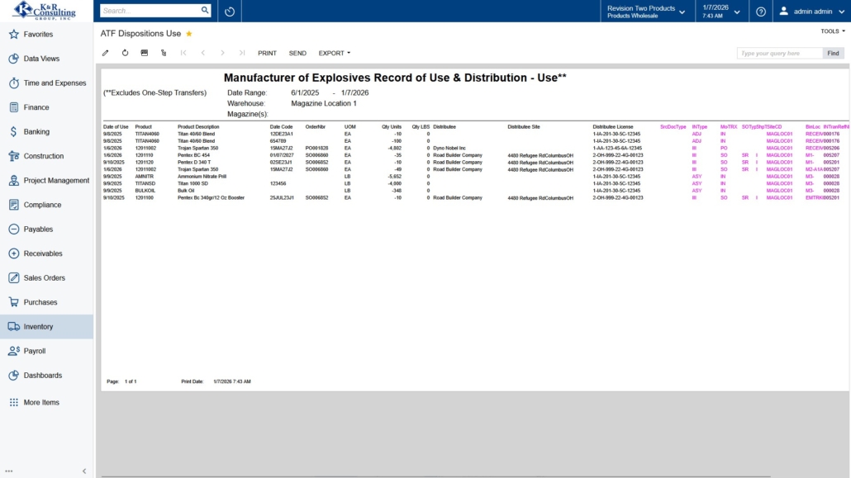Open the Help question mark icon
The image size is (851, 478).
point(761,12)
